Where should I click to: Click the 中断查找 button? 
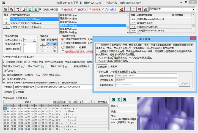tap(8, 87)
